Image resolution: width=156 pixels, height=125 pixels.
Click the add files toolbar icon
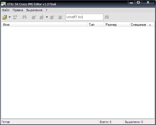[42, 17]
